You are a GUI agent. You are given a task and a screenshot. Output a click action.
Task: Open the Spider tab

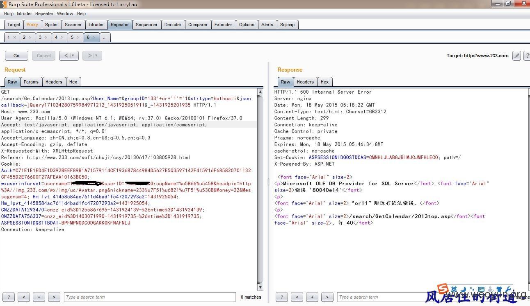[51, 25]
